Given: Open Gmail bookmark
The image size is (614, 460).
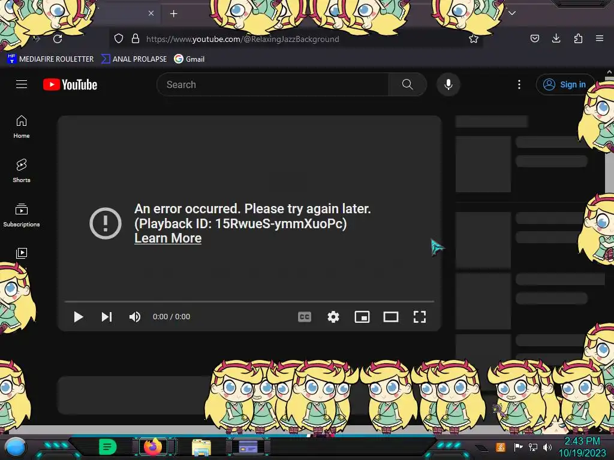Looking at the screenshot, I should [189, 59].
